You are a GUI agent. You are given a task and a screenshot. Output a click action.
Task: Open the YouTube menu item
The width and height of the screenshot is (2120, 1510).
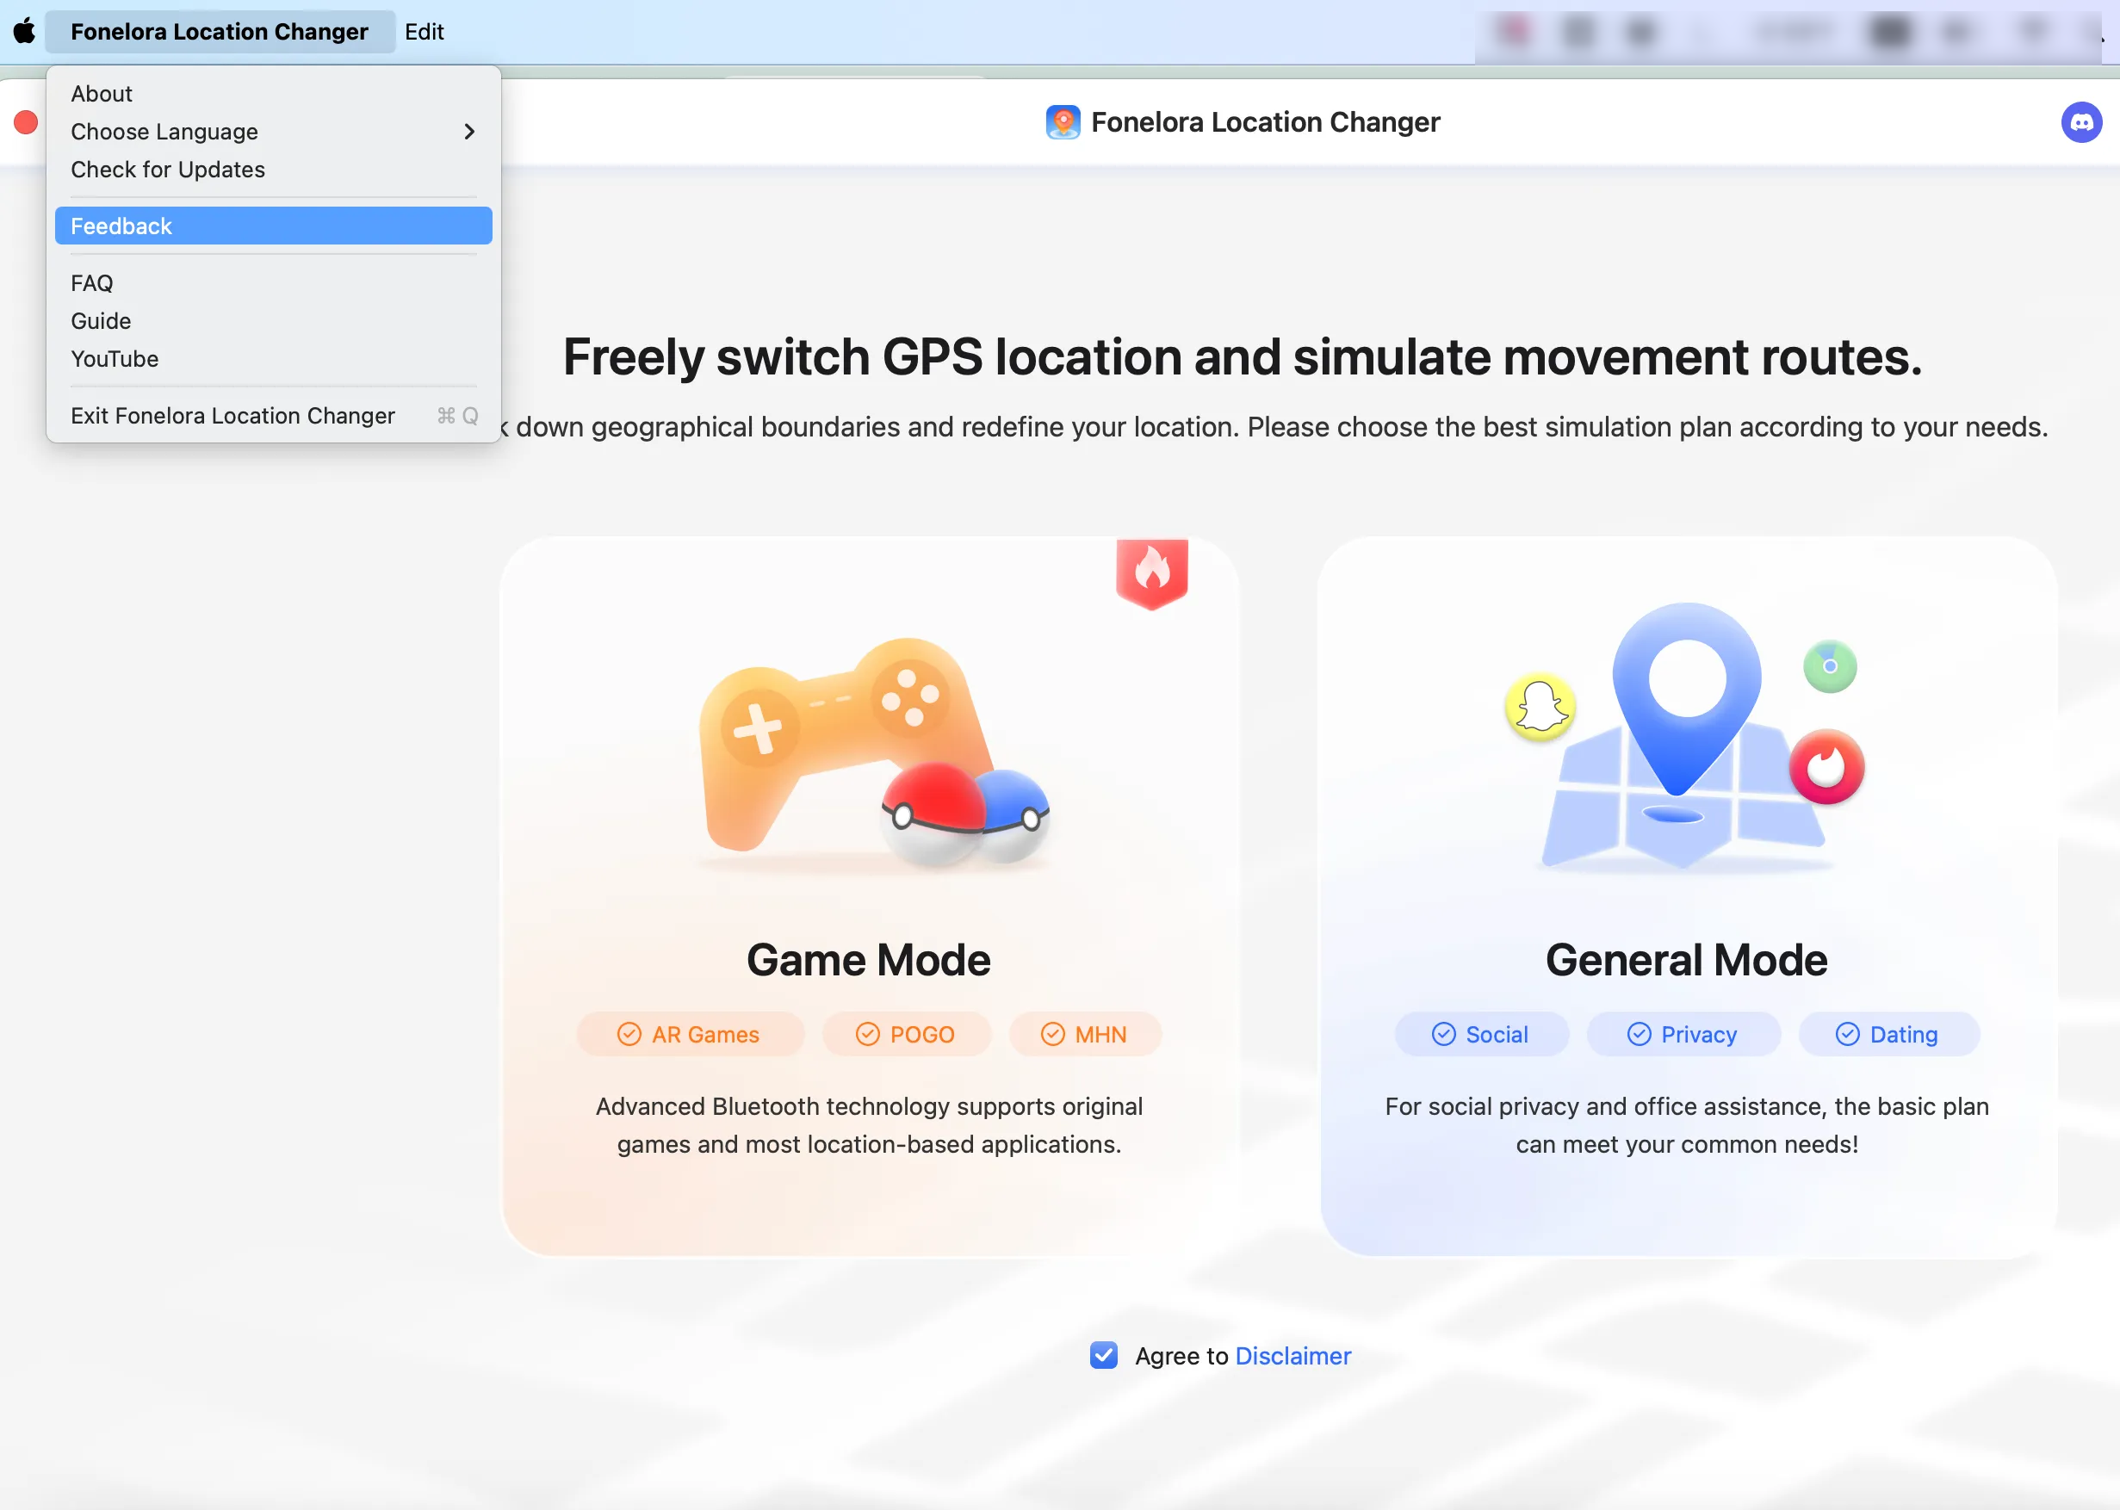coord(273,359)
